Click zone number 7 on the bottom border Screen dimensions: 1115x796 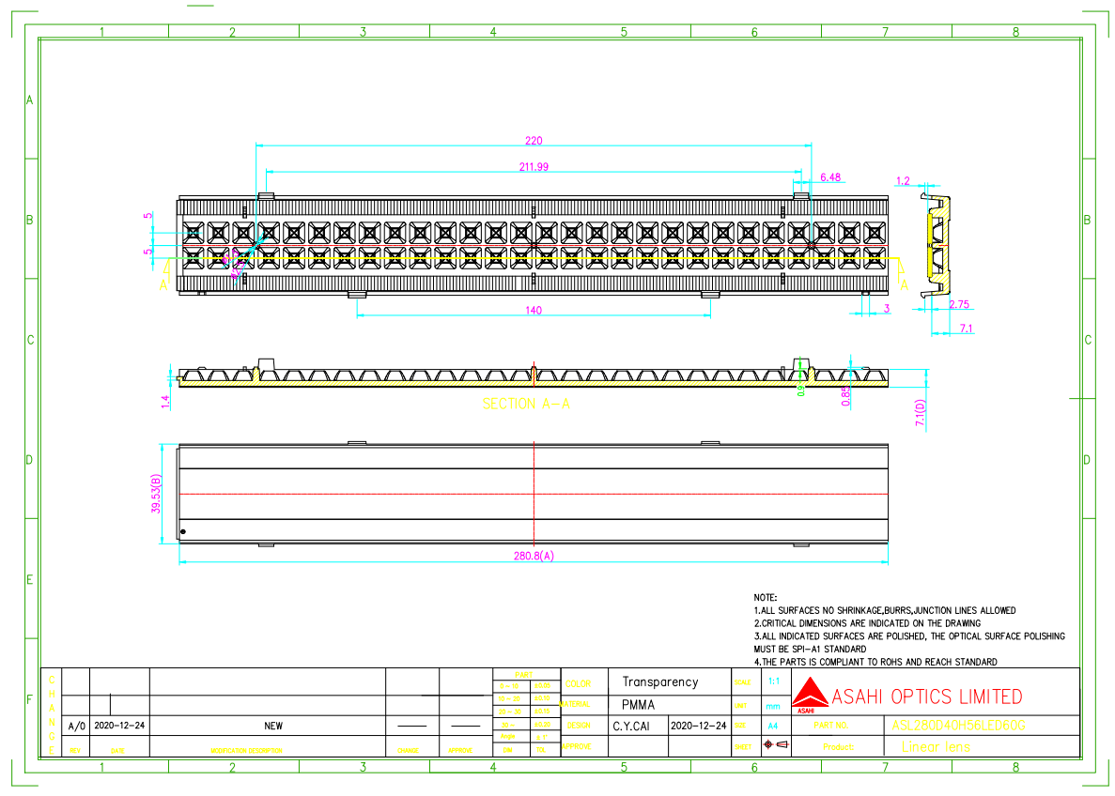[885, 768]
